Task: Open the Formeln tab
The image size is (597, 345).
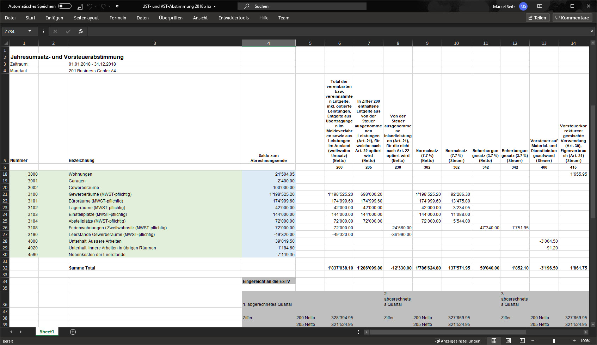Action: click(x=118, y=18)
